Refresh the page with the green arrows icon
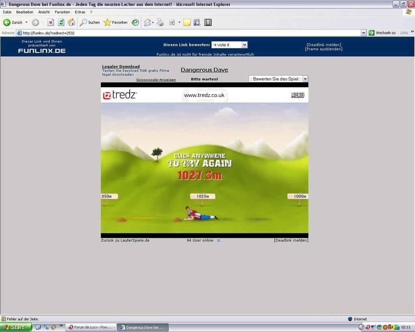Screen dimensions: 415x332 tap(61, 23)
